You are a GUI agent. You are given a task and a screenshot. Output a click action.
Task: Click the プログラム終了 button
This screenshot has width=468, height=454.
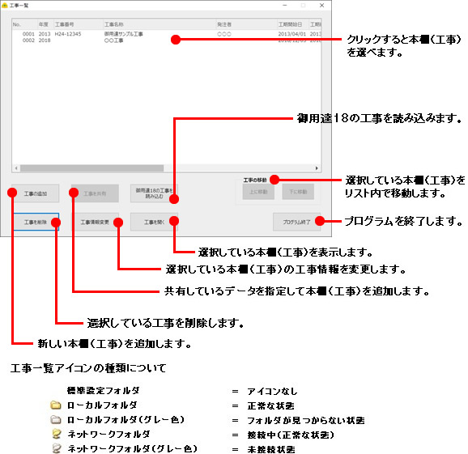click(296, 222)
